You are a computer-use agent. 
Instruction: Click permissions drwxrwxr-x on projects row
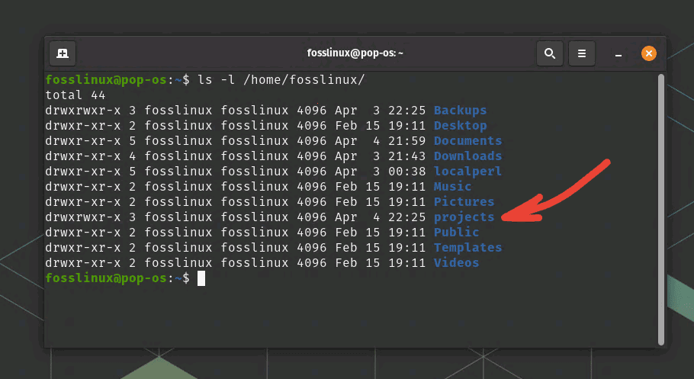83,217
